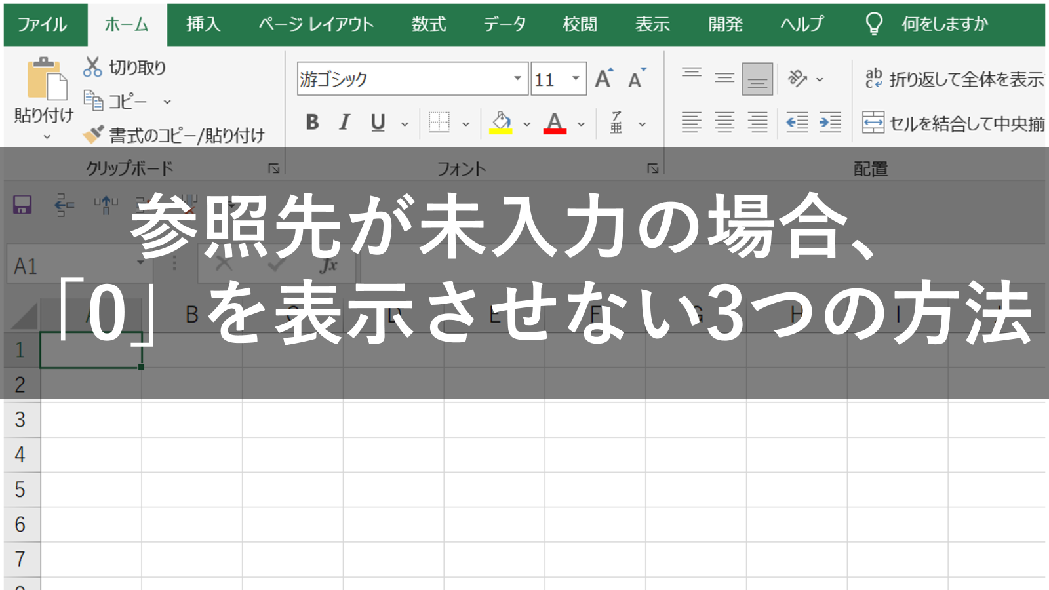
Task: Align text left in cell
Action: [691, 122]
